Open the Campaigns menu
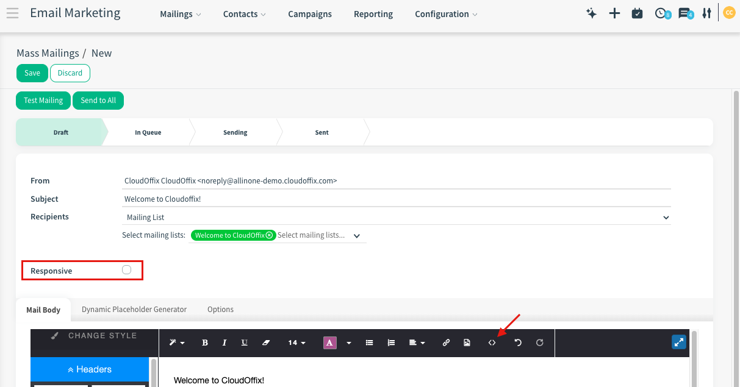This screenshot has width=740, height=387. click(310, 14)
